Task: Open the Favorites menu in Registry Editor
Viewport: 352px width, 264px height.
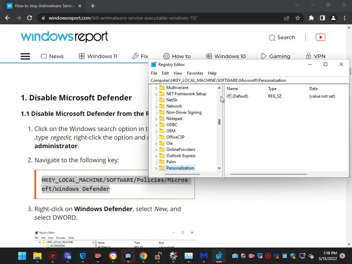Action: [x=195, y=73]
